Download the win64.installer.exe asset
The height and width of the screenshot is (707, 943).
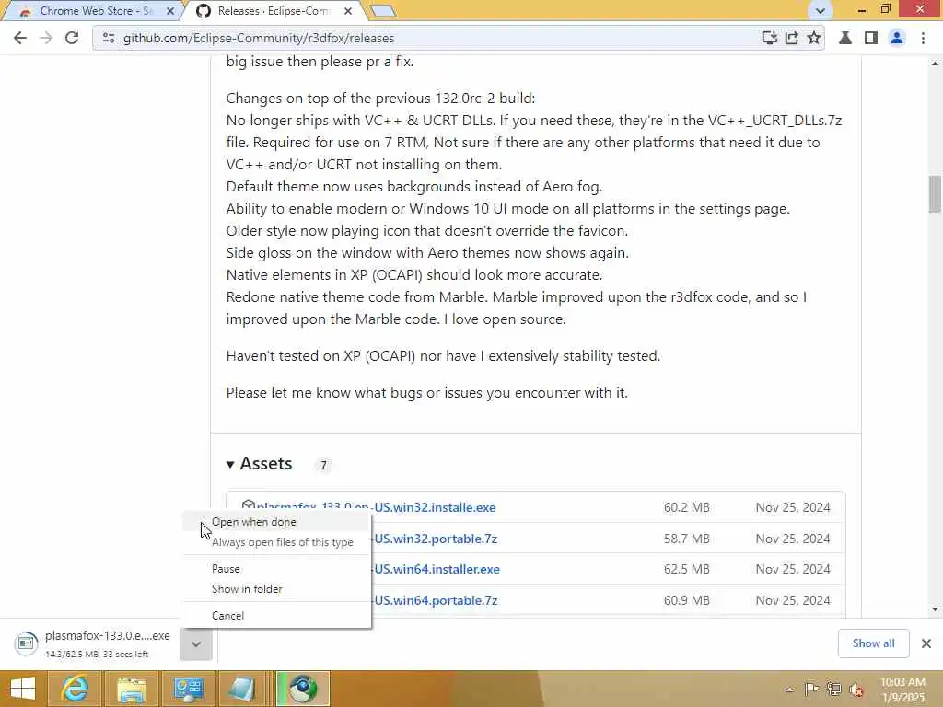(x=437, y=569)
